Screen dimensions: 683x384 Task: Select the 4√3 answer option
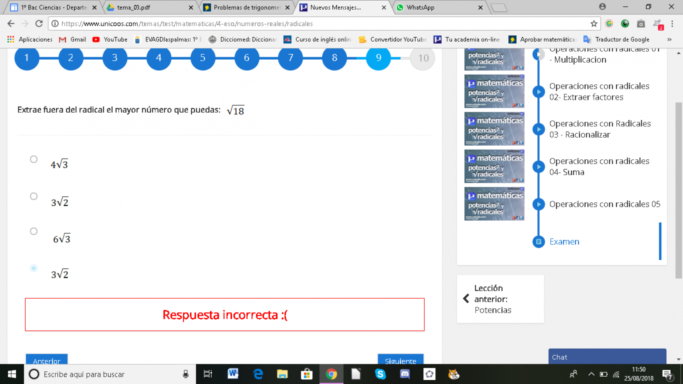(34, 159)
